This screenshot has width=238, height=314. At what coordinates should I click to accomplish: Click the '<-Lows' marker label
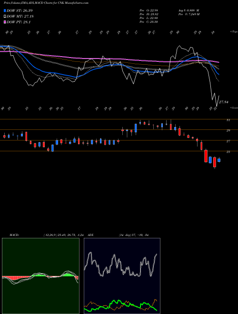tap(234, 108)
